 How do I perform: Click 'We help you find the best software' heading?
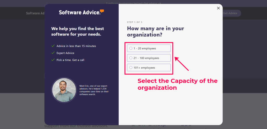(x=78, y=31)
